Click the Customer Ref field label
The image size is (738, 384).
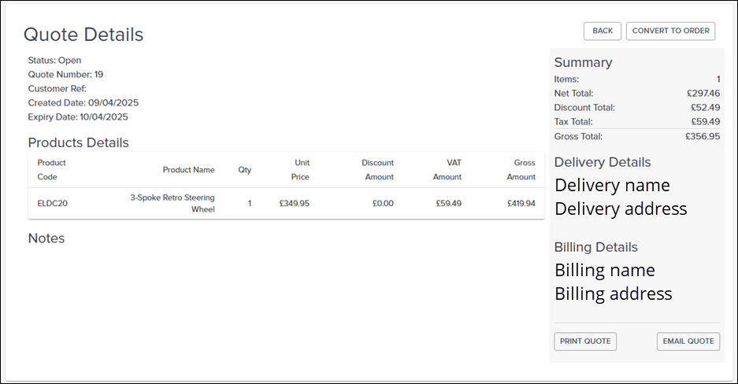(57, 88)
